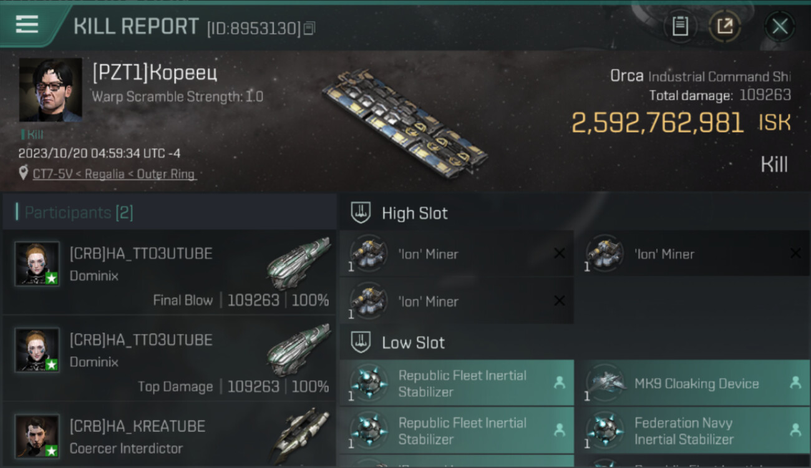Open the CT7-5V Regalia Outer Ring location link

[x=114, y=174]
